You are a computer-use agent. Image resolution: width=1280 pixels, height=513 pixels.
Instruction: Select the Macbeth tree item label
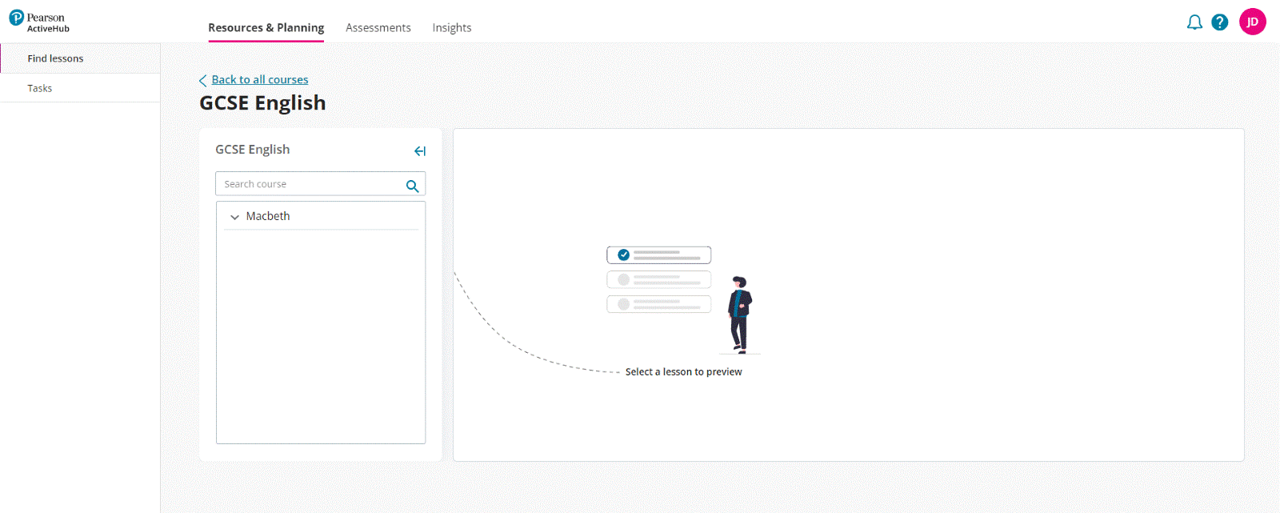268,216
